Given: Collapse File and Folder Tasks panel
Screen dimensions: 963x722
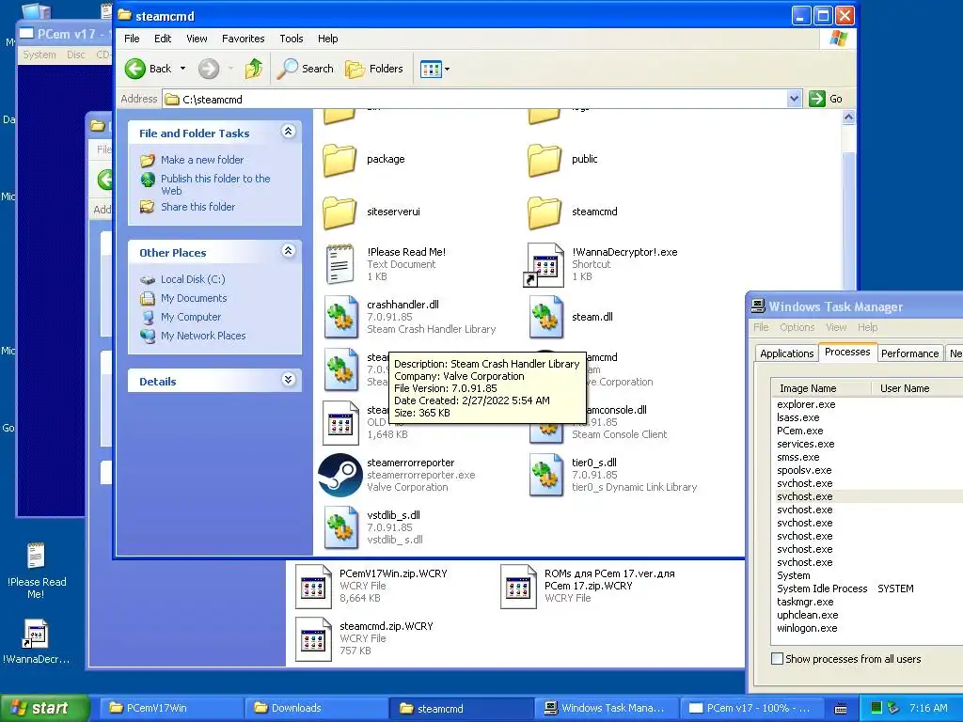Looking at the screenshot, I should coord(288,132).
